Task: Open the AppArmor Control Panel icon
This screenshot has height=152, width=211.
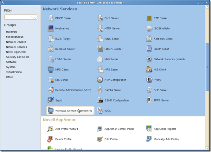Action: point(100,129)
